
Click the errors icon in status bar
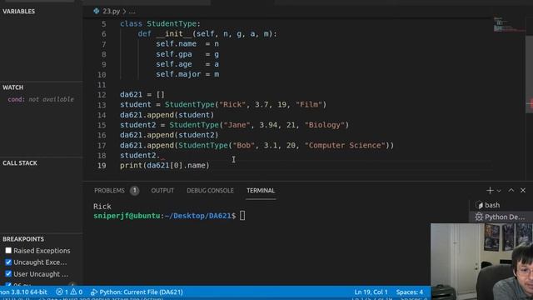[59, 292]
